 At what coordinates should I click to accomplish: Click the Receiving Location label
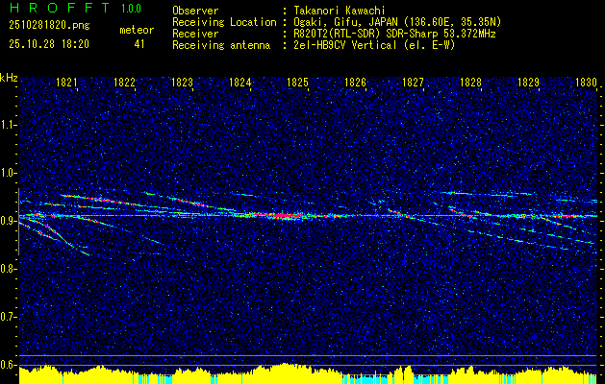coord(224,22)
